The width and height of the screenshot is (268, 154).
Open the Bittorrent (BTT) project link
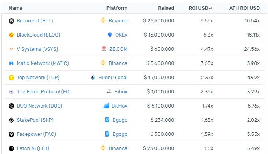click(35, 21)
